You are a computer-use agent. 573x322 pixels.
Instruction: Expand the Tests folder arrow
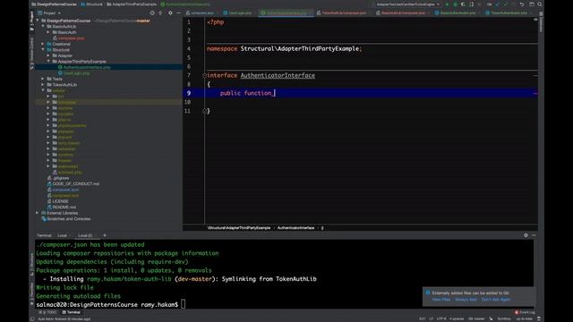point(43,79)
